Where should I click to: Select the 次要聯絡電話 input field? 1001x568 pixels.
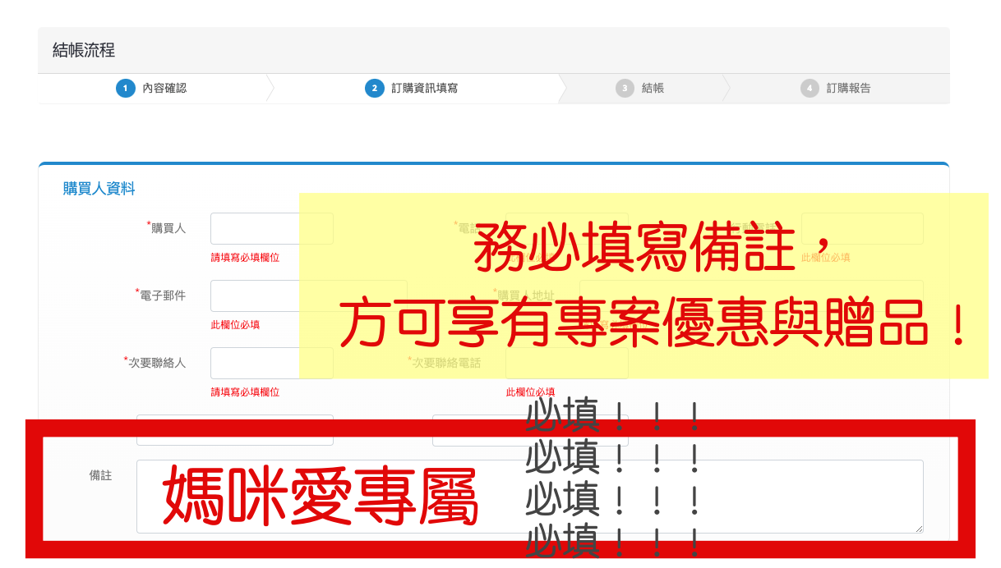tap(567, 364)
